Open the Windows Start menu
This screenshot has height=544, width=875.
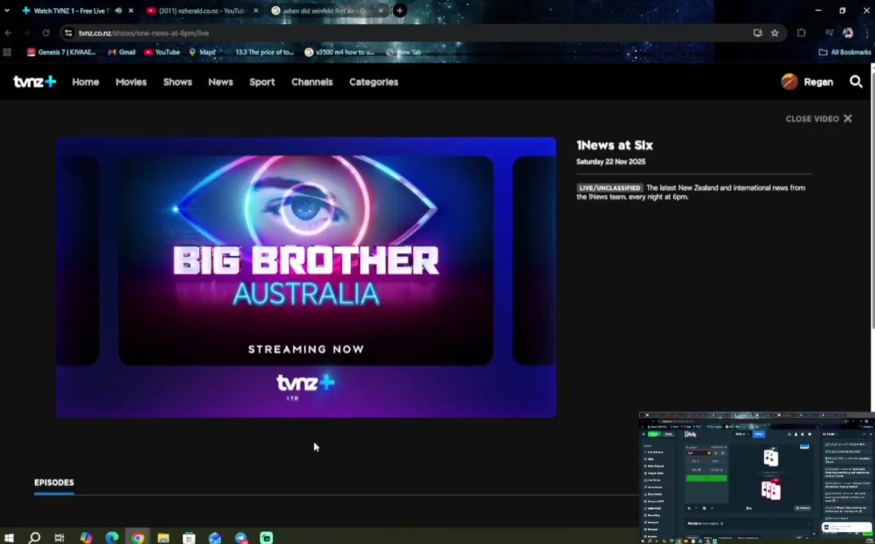tap(9, 537)
